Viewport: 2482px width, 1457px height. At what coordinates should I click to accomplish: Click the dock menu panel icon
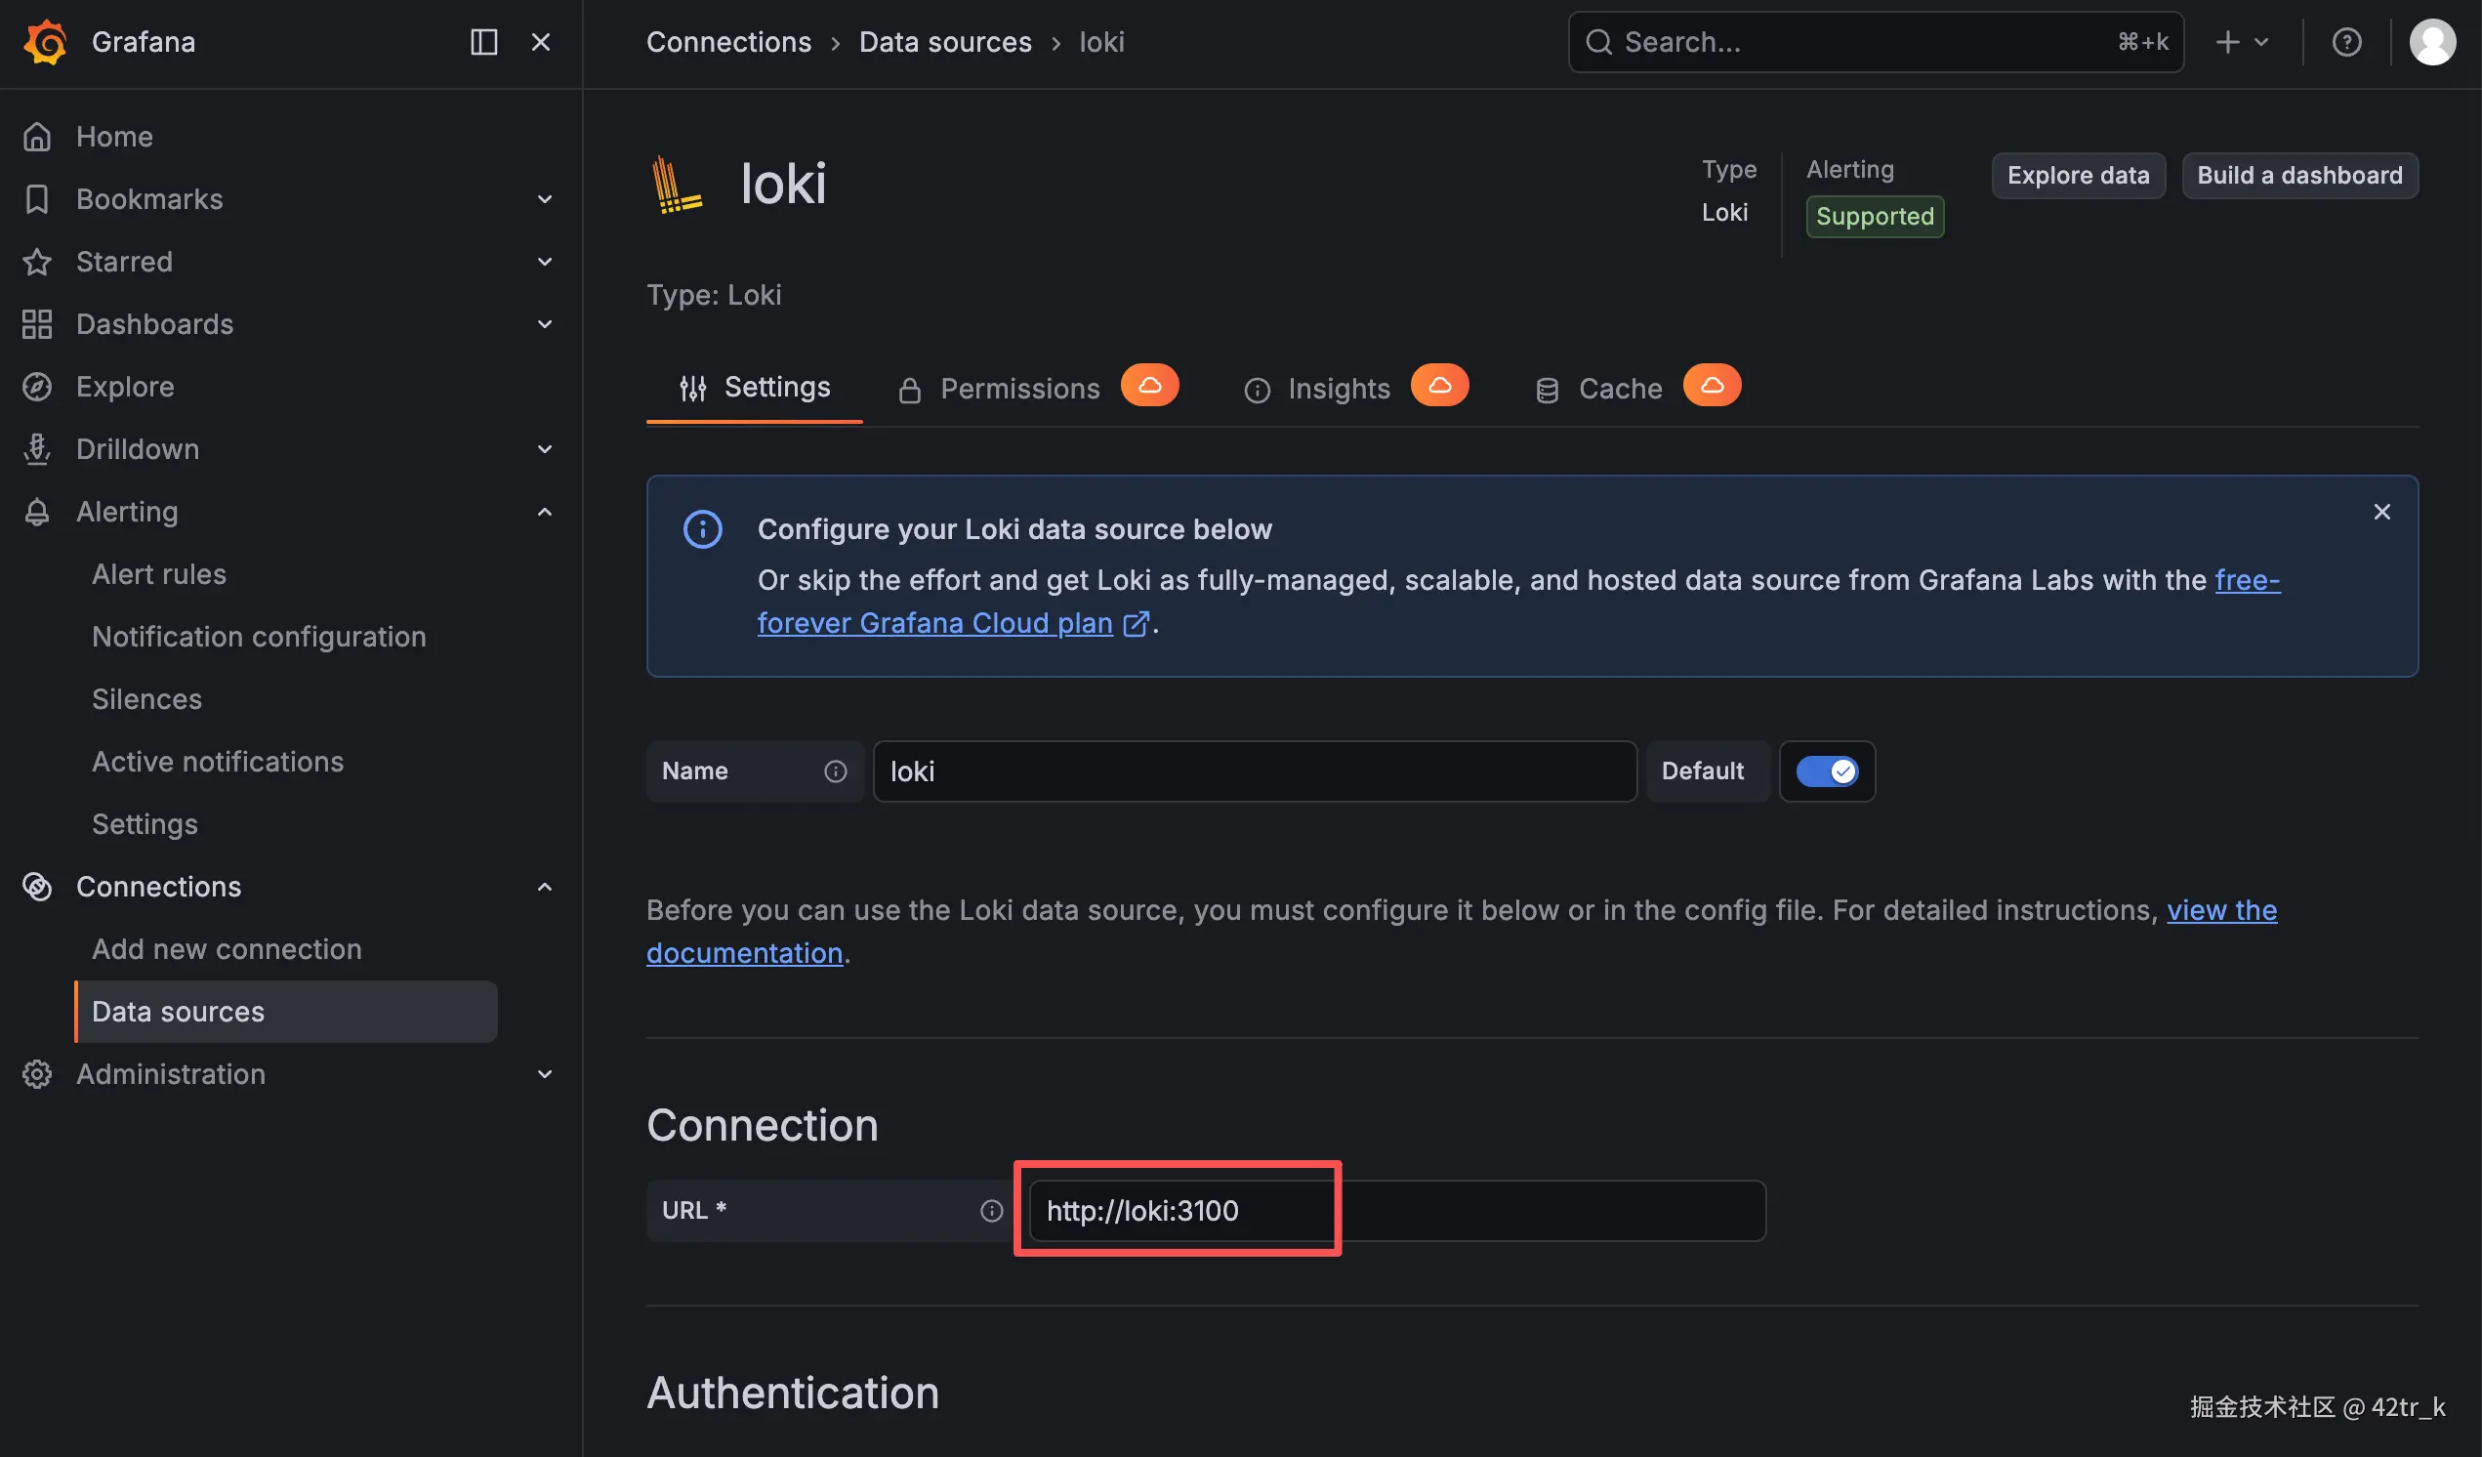pyautogui.click(x=483, y=42)
